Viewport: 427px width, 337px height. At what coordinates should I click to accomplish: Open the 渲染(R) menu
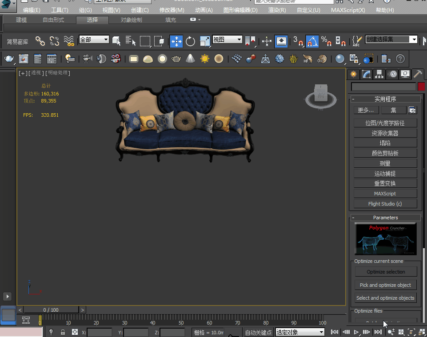click(277, 10)
